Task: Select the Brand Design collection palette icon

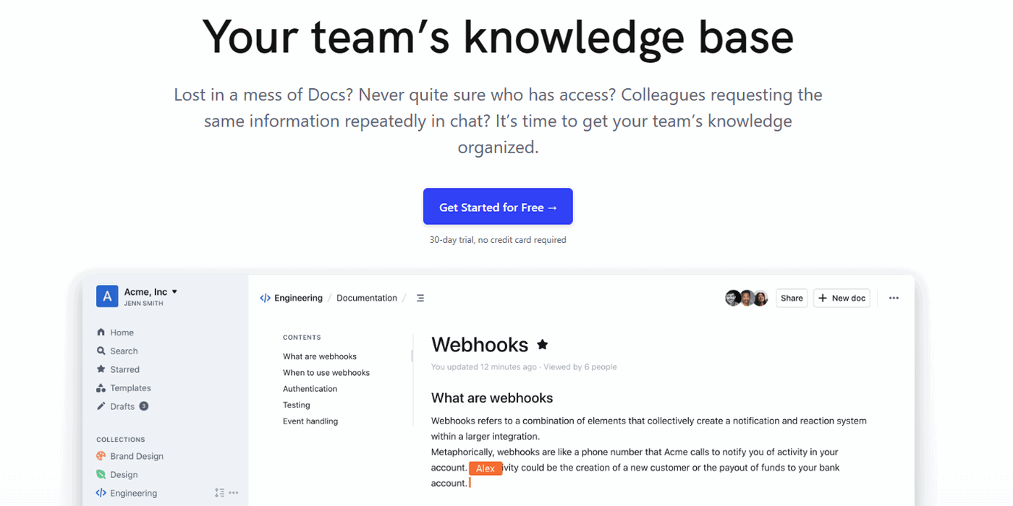Action: 100,455
